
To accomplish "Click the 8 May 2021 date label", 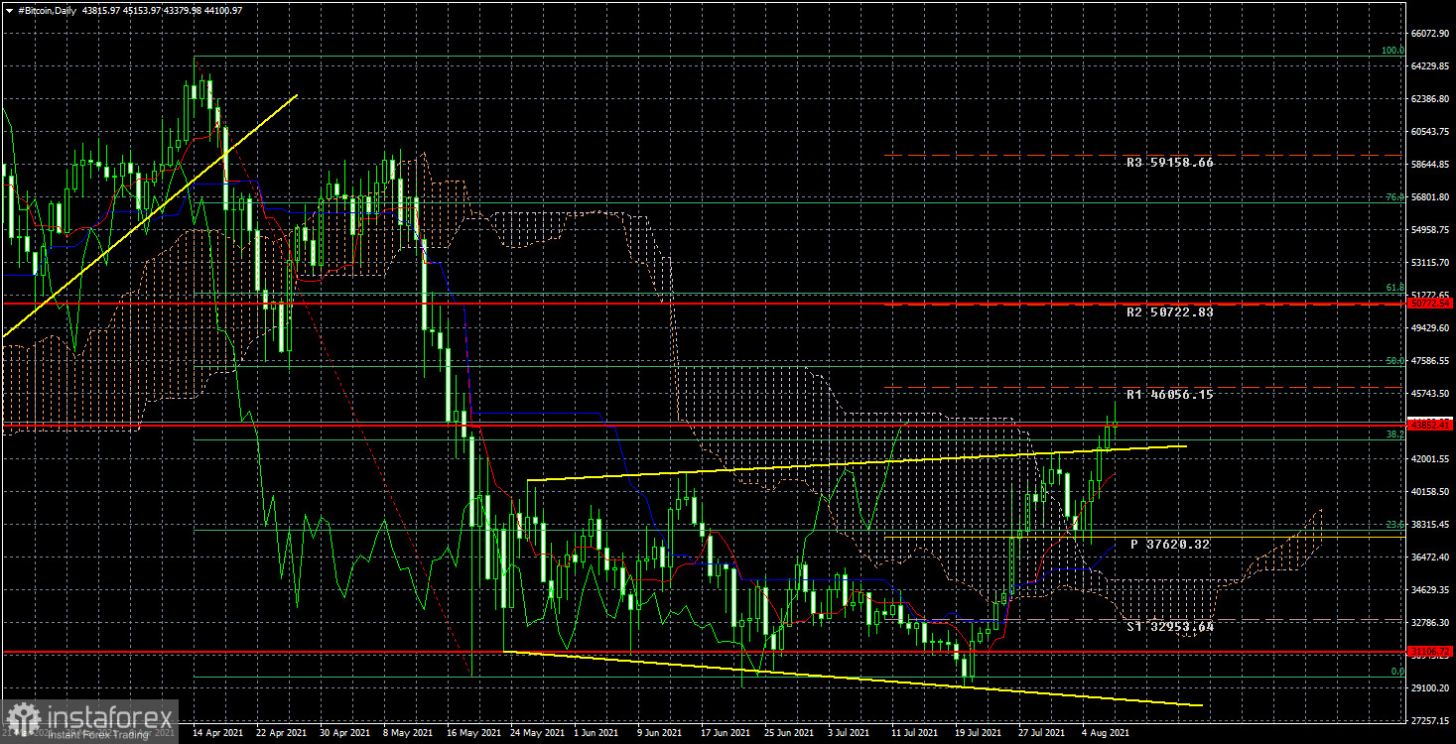I will tap(408, 734).
